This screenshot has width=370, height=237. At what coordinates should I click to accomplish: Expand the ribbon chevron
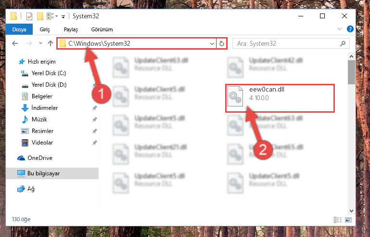click(x=340, y=29)
